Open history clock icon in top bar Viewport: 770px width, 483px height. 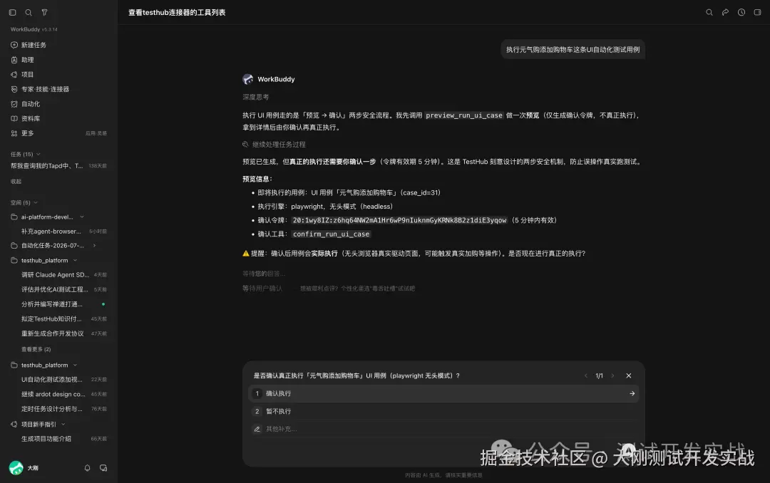[741, 12]
